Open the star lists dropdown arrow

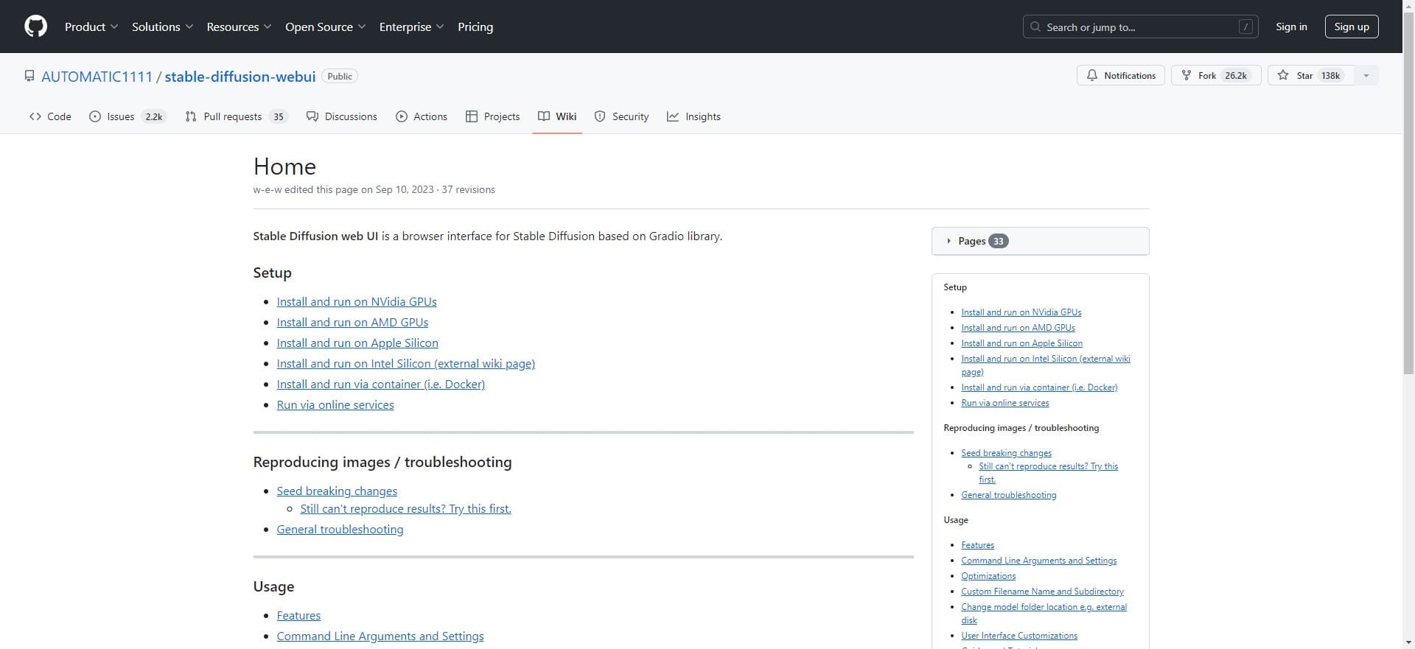[x=1366, y=75]
